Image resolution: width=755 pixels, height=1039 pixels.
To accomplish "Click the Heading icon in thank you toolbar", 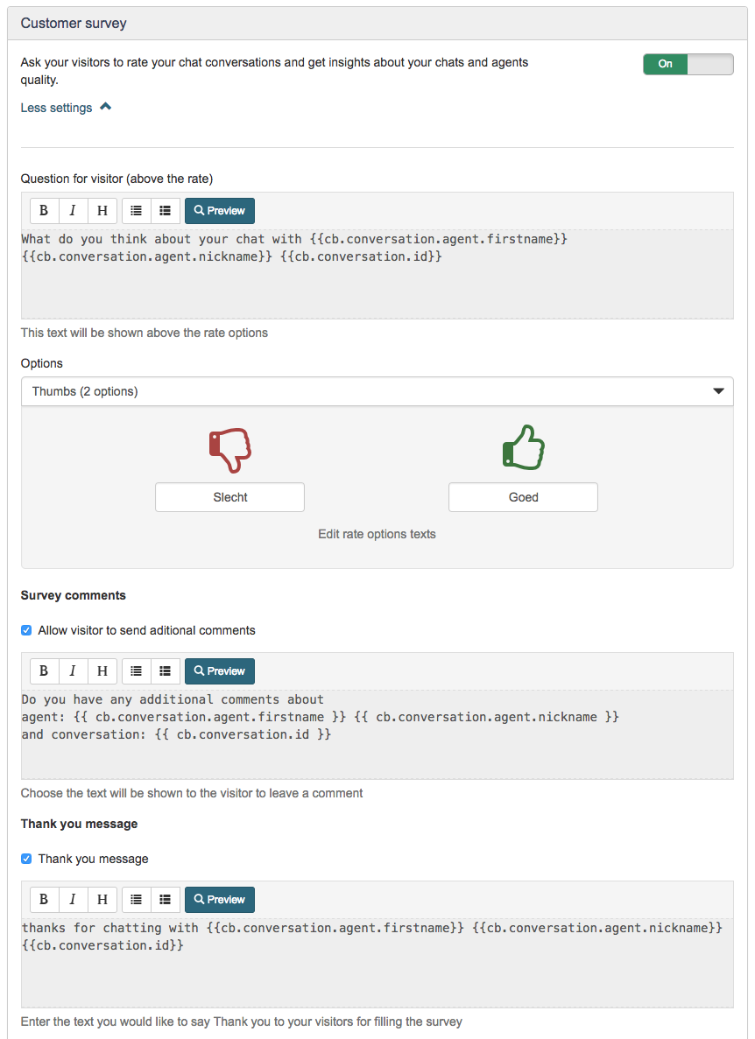I will [102, 899].
